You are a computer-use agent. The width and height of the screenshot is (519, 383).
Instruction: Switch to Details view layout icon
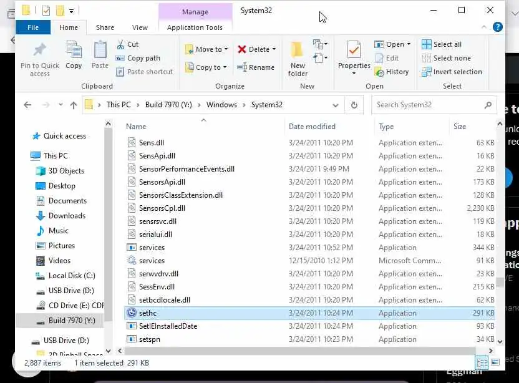click(x=482, y=363)
